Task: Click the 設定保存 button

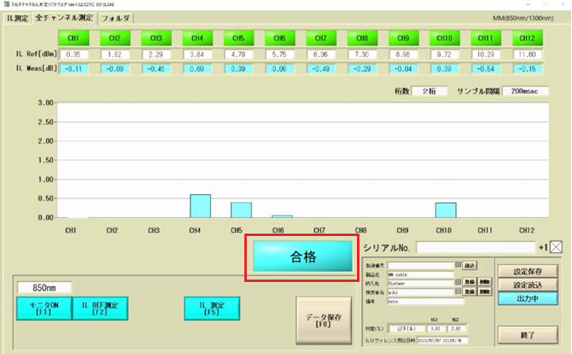Action: pos(528,269)
